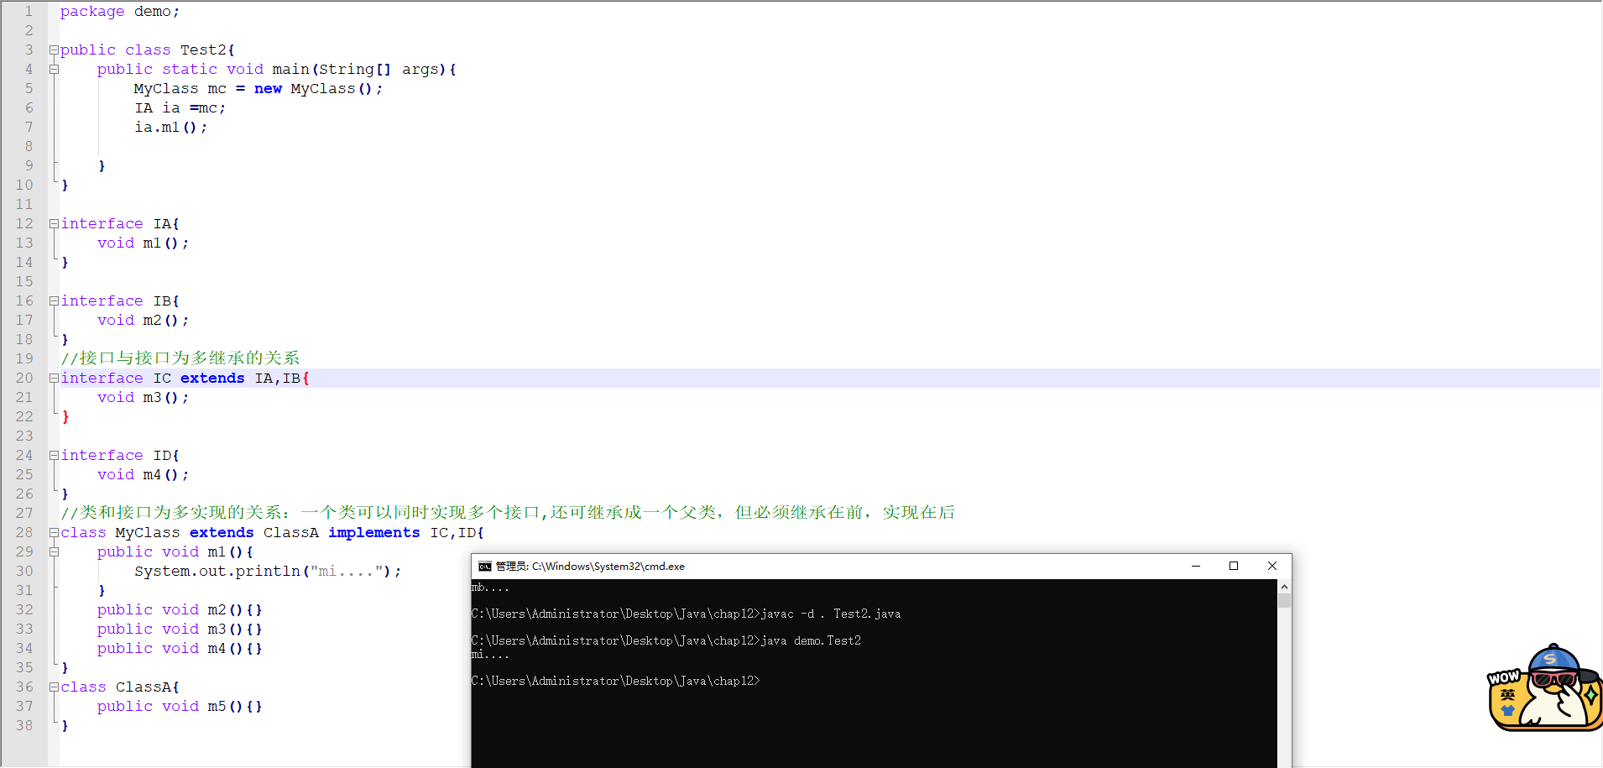Collapse the m1 method fold marker in MyClass

(x=54, y=552)
